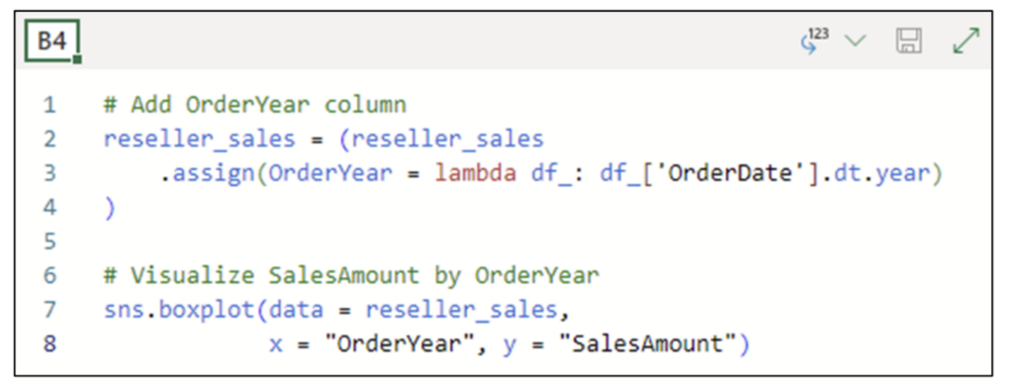Click the '.assign' method call
This screenshot has width=1013, height=383.
(x=208, y=173)
